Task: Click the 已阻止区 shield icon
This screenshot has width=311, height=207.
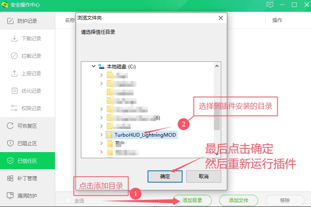Action: pyautogui.click(x=11, y=144)
